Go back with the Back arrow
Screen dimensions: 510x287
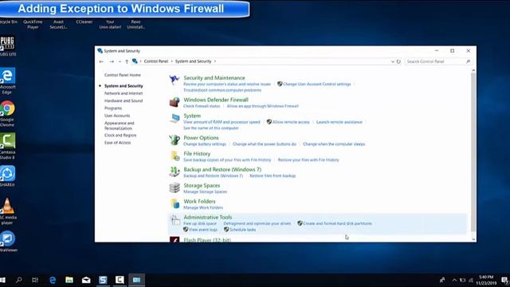coord(101,61)
